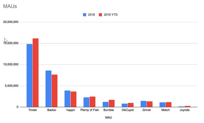Screen dimensions: 204x123
Task: Select happn's blue 2018 bar
Action: pyautogui.click(x=67, y=99)
